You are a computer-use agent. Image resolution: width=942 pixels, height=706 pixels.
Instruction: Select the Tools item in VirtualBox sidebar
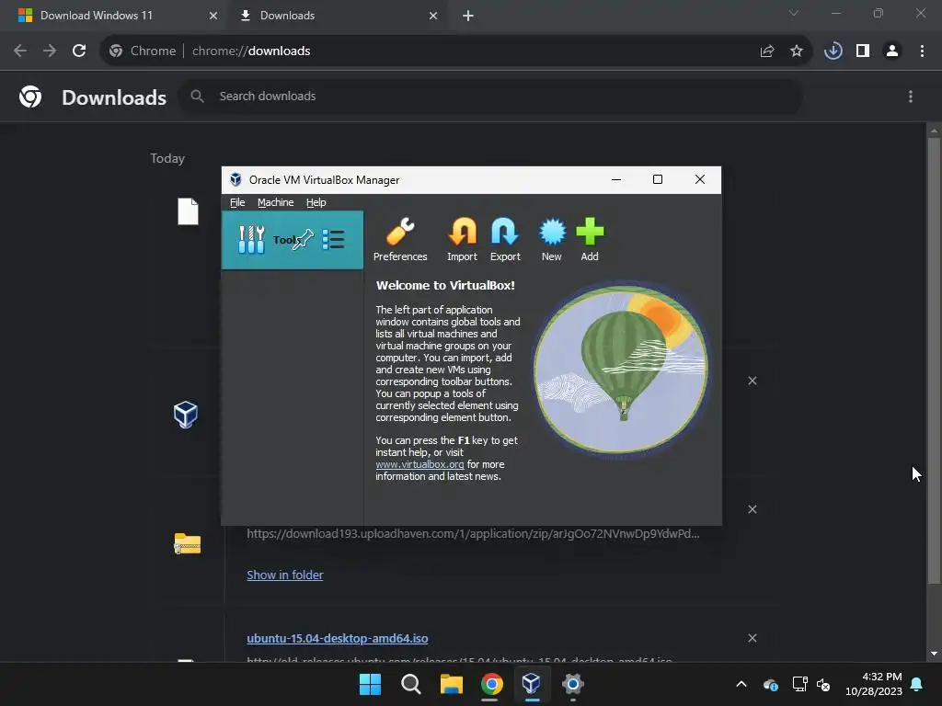(x=292, y=240)
